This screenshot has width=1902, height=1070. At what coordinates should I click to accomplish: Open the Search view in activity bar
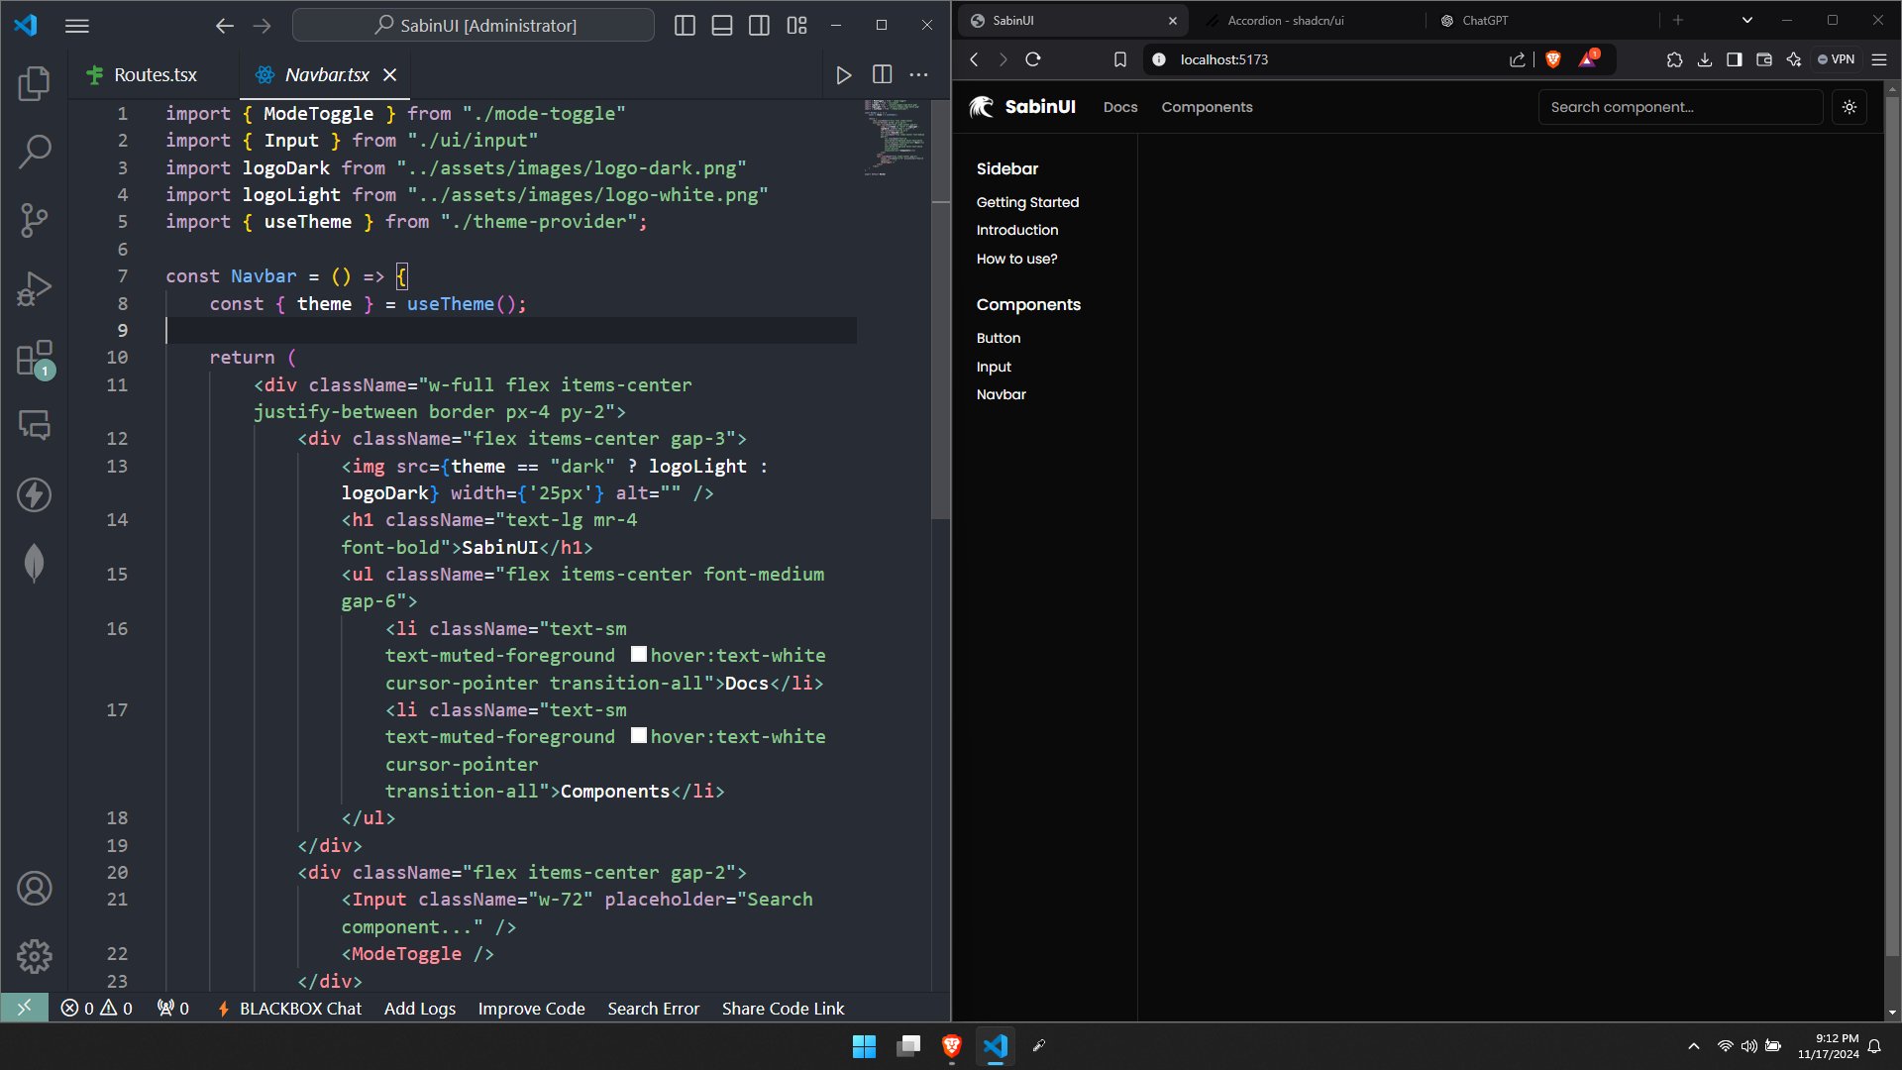[35, 152]
